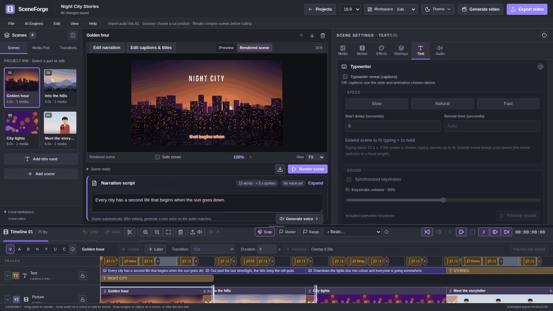This screenshot has height=311, width=553.
Task: Delete Golden hour scene via header trash icon
Action: (x=323, y=36)
